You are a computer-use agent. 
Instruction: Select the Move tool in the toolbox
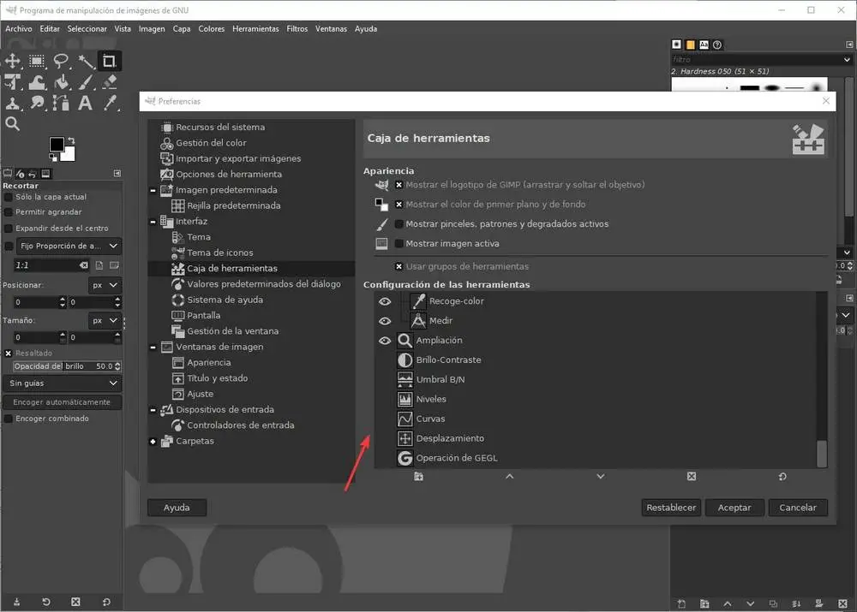click(13, 61)
